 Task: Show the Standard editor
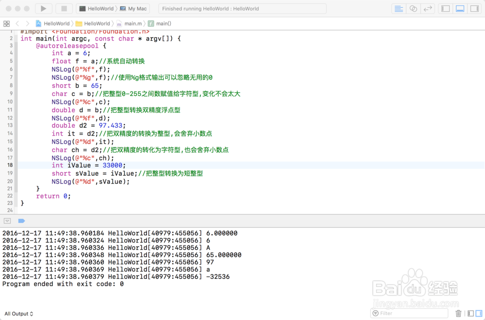click(399, 9)
